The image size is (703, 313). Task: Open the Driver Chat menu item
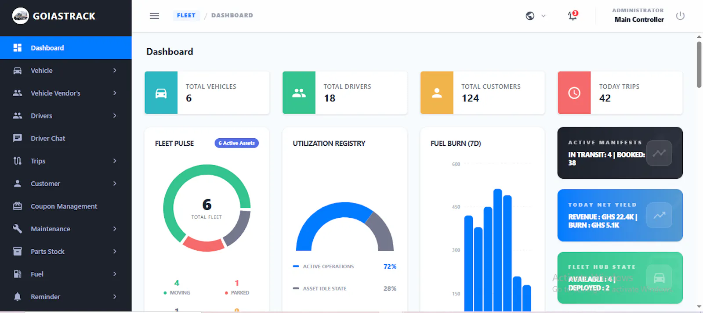66,138
